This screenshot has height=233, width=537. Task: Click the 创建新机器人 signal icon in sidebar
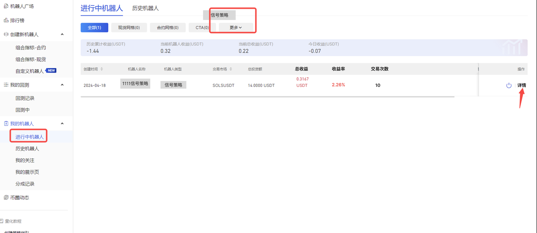pos(6,34)
